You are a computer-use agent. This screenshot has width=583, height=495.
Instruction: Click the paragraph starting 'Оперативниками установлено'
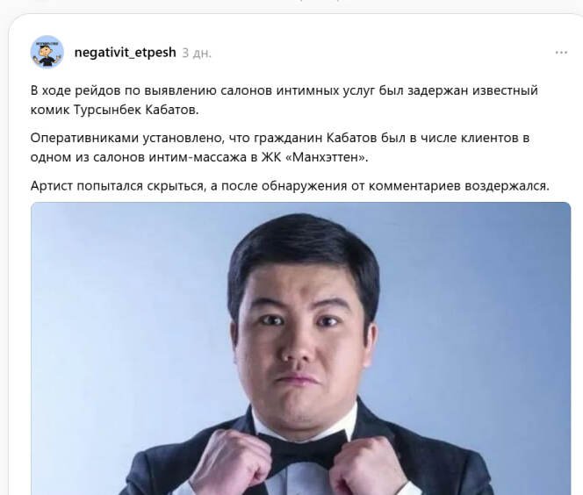[279, 147]
